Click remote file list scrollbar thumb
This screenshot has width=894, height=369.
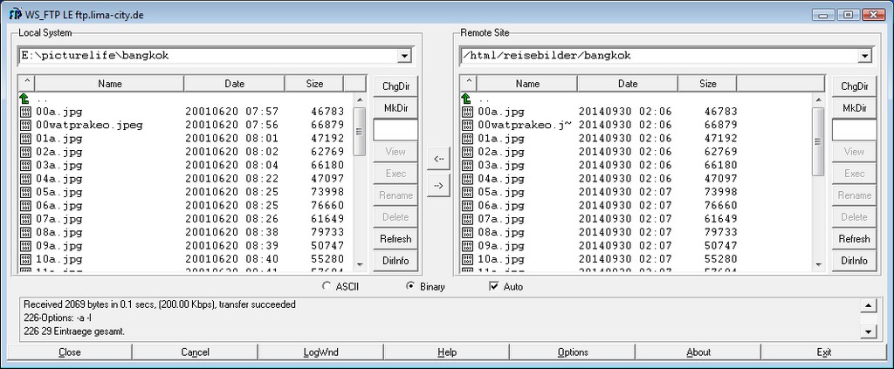(x=818, y=141)
